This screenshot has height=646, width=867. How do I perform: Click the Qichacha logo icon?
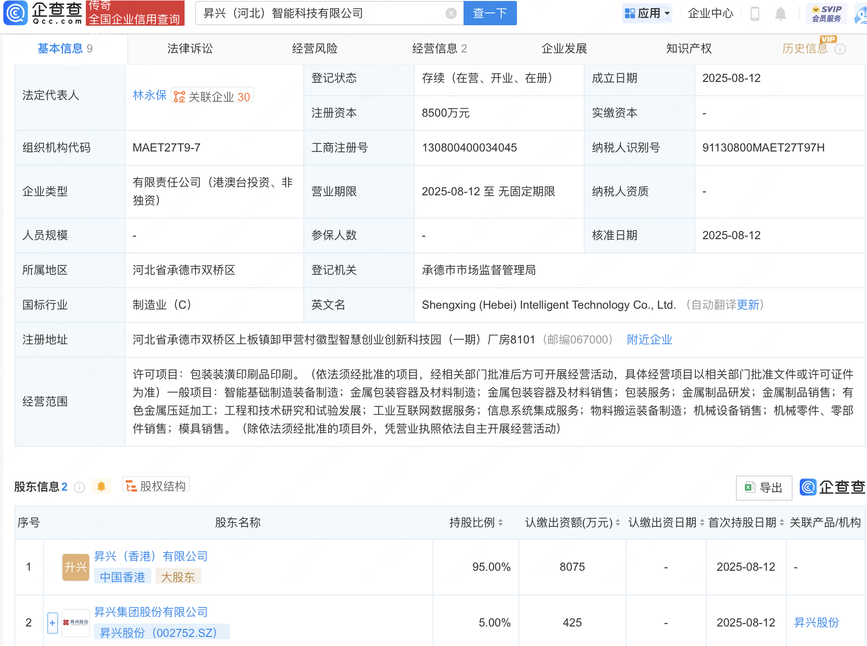[x=16, y=13]
